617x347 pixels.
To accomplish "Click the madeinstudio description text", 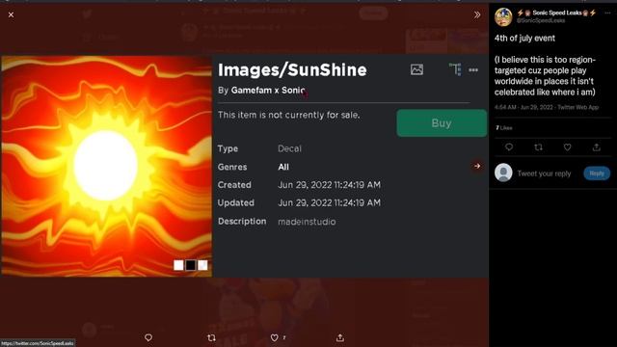I will [x=307, y=222].
